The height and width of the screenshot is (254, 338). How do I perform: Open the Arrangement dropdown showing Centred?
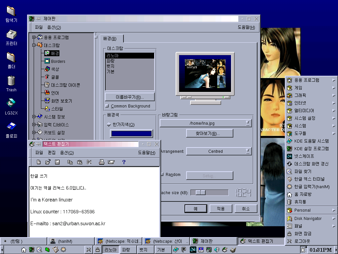(219, 151)
